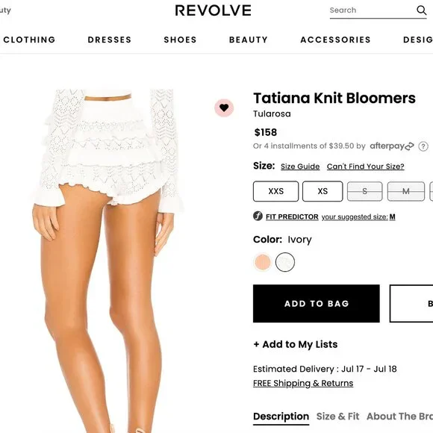Select size XS
Viewport: 433px width, 433px height.
(323, 191)
